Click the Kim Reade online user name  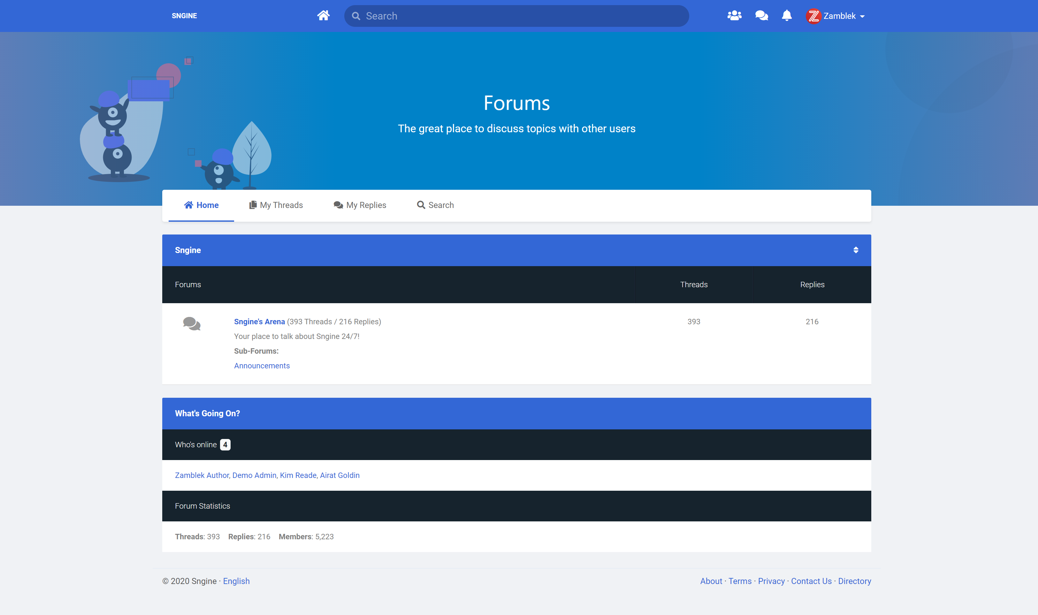point(298,475)
